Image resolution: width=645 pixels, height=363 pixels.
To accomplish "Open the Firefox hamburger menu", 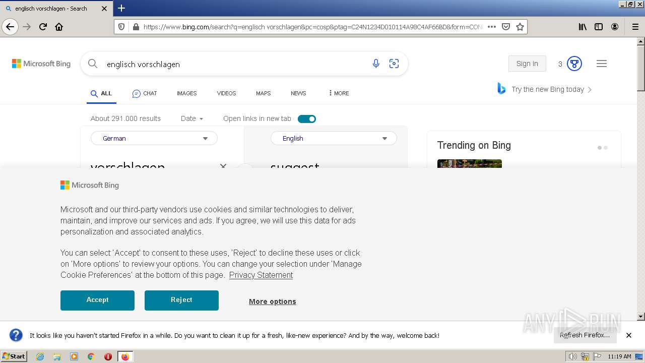I will (x=635, y=27).
